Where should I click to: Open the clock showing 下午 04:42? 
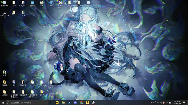[177, 102]
